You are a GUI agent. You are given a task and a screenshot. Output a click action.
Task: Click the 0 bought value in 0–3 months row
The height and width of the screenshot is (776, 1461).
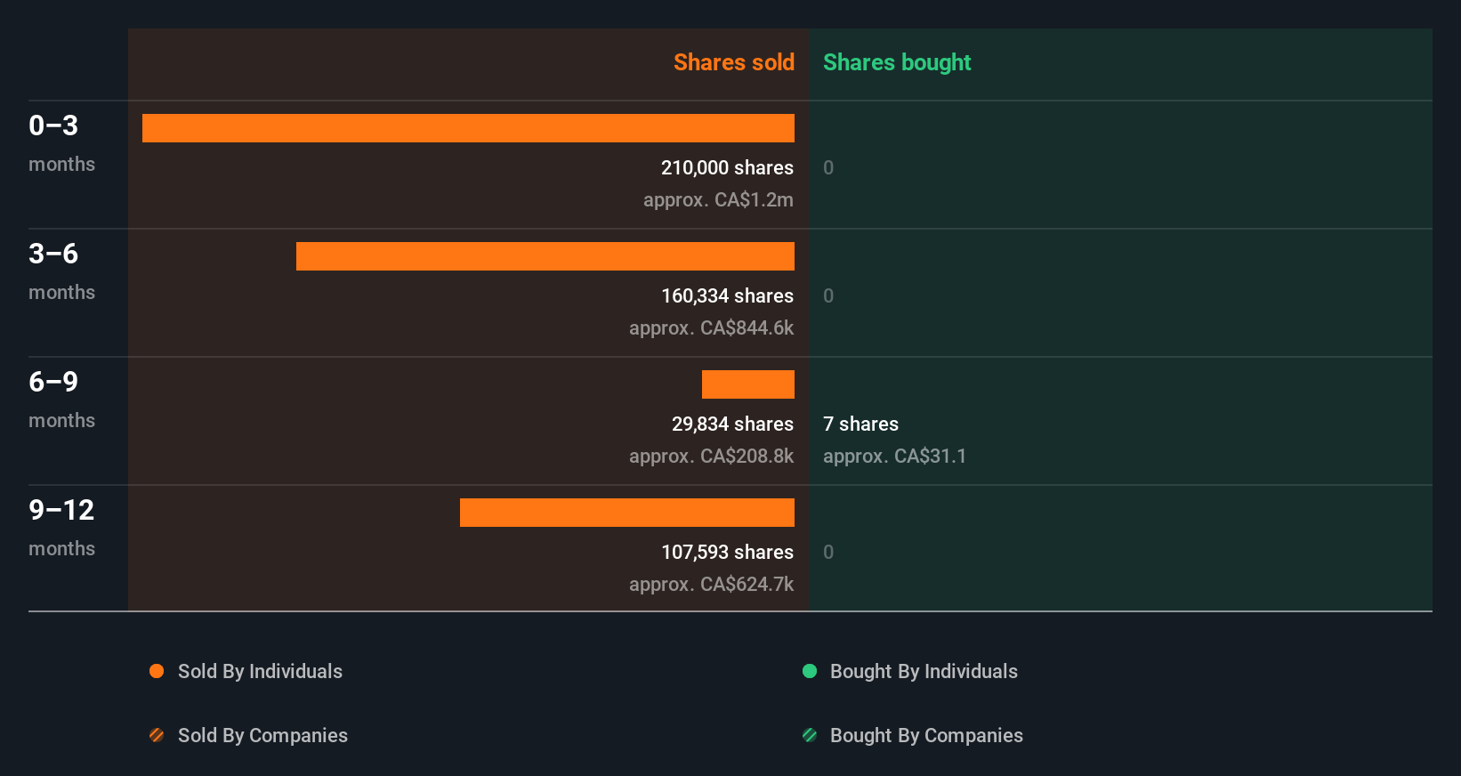coord(828,167)
